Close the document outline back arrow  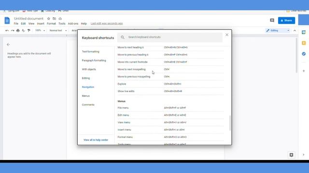pos(8,45)
